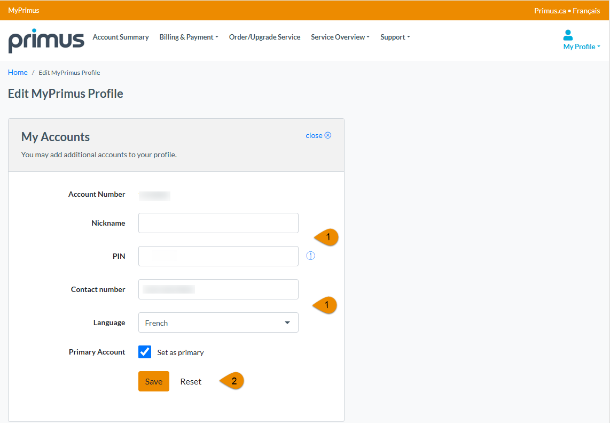
Task: Save the account changes
Action: coord(154,381)
